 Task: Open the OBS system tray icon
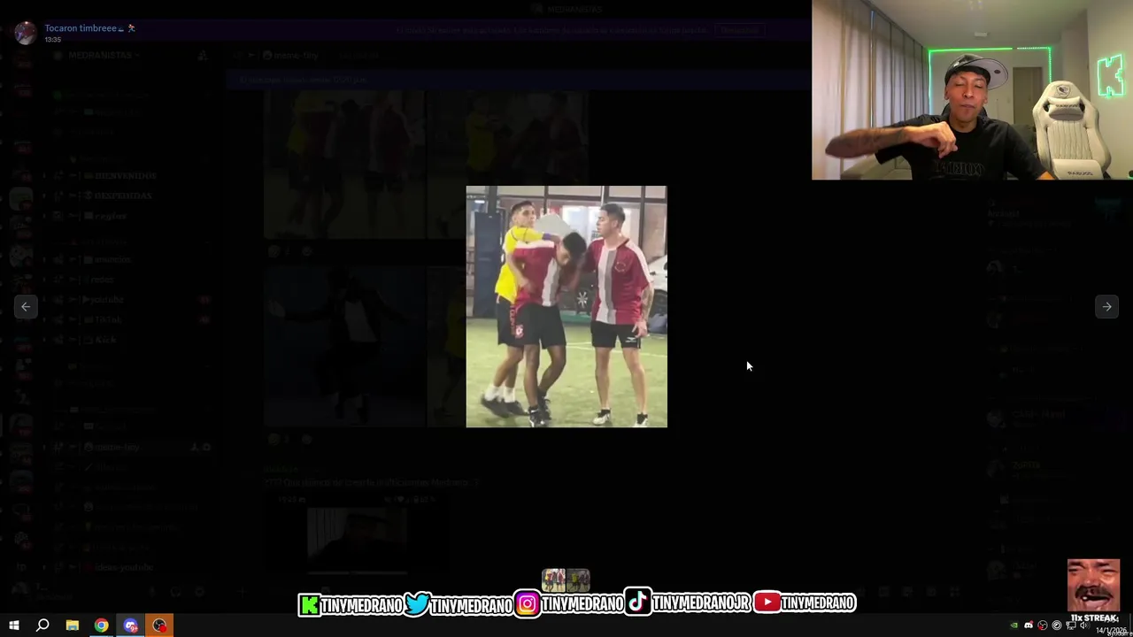point(1043,625)
